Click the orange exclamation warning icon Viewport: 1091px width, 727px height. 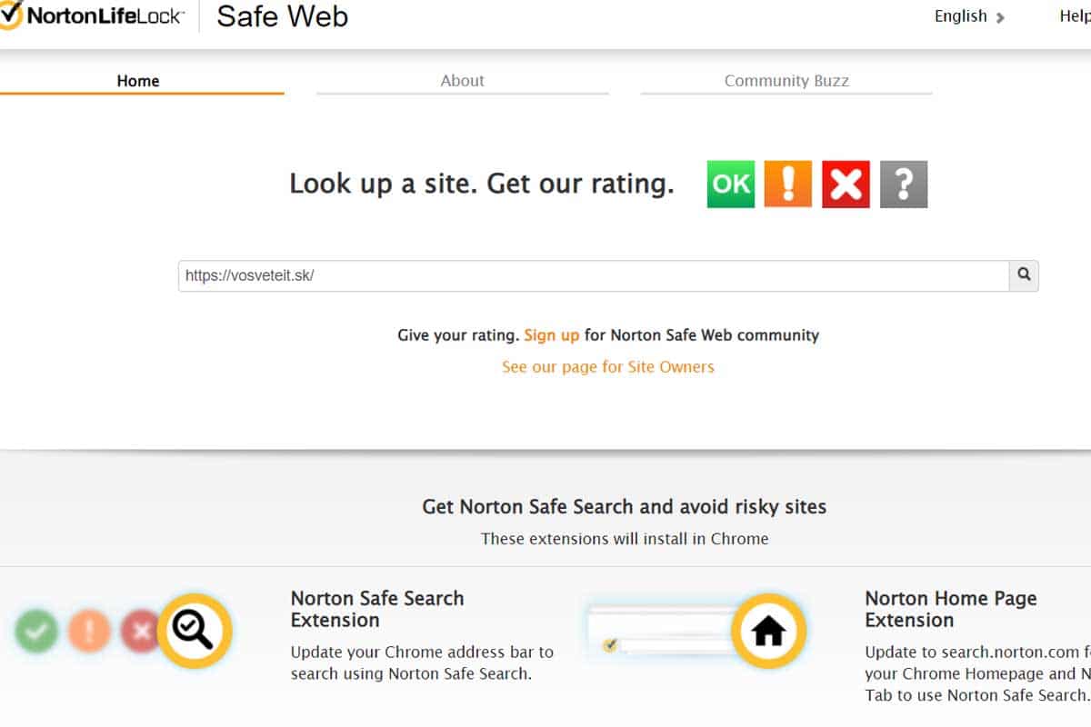[x=788, y=184]
